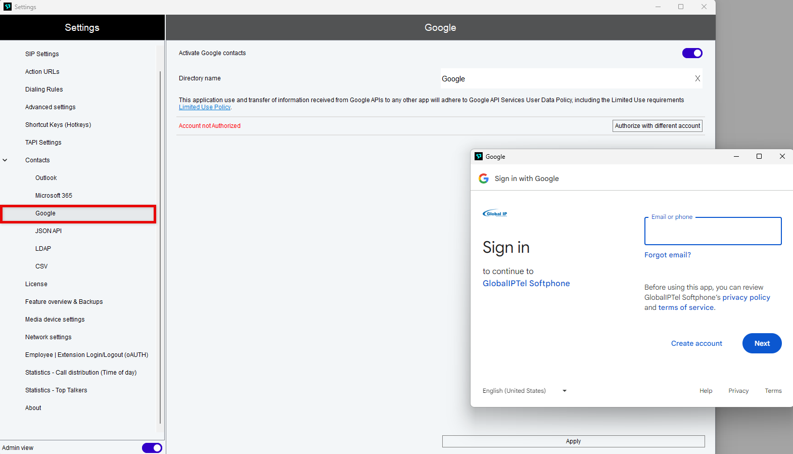Collapse the Contacts tree section
Viewport: 793px width, 454px height.
pyautogui.click(x=5, y=160)
